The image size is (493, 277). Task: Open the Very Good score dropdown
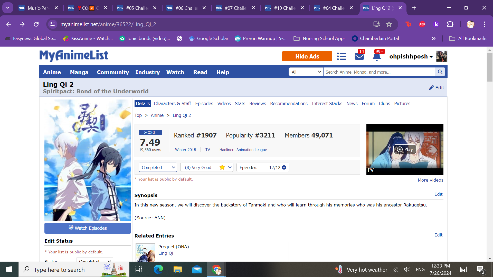(207, 167)
